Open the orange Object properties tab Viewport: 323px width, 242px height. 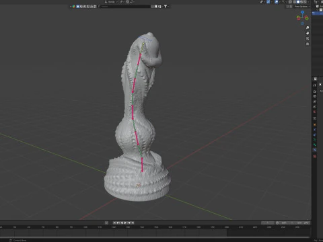coord(315,124)
